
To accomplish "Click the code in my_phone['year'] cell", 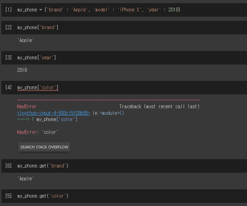I will [37, 58].
